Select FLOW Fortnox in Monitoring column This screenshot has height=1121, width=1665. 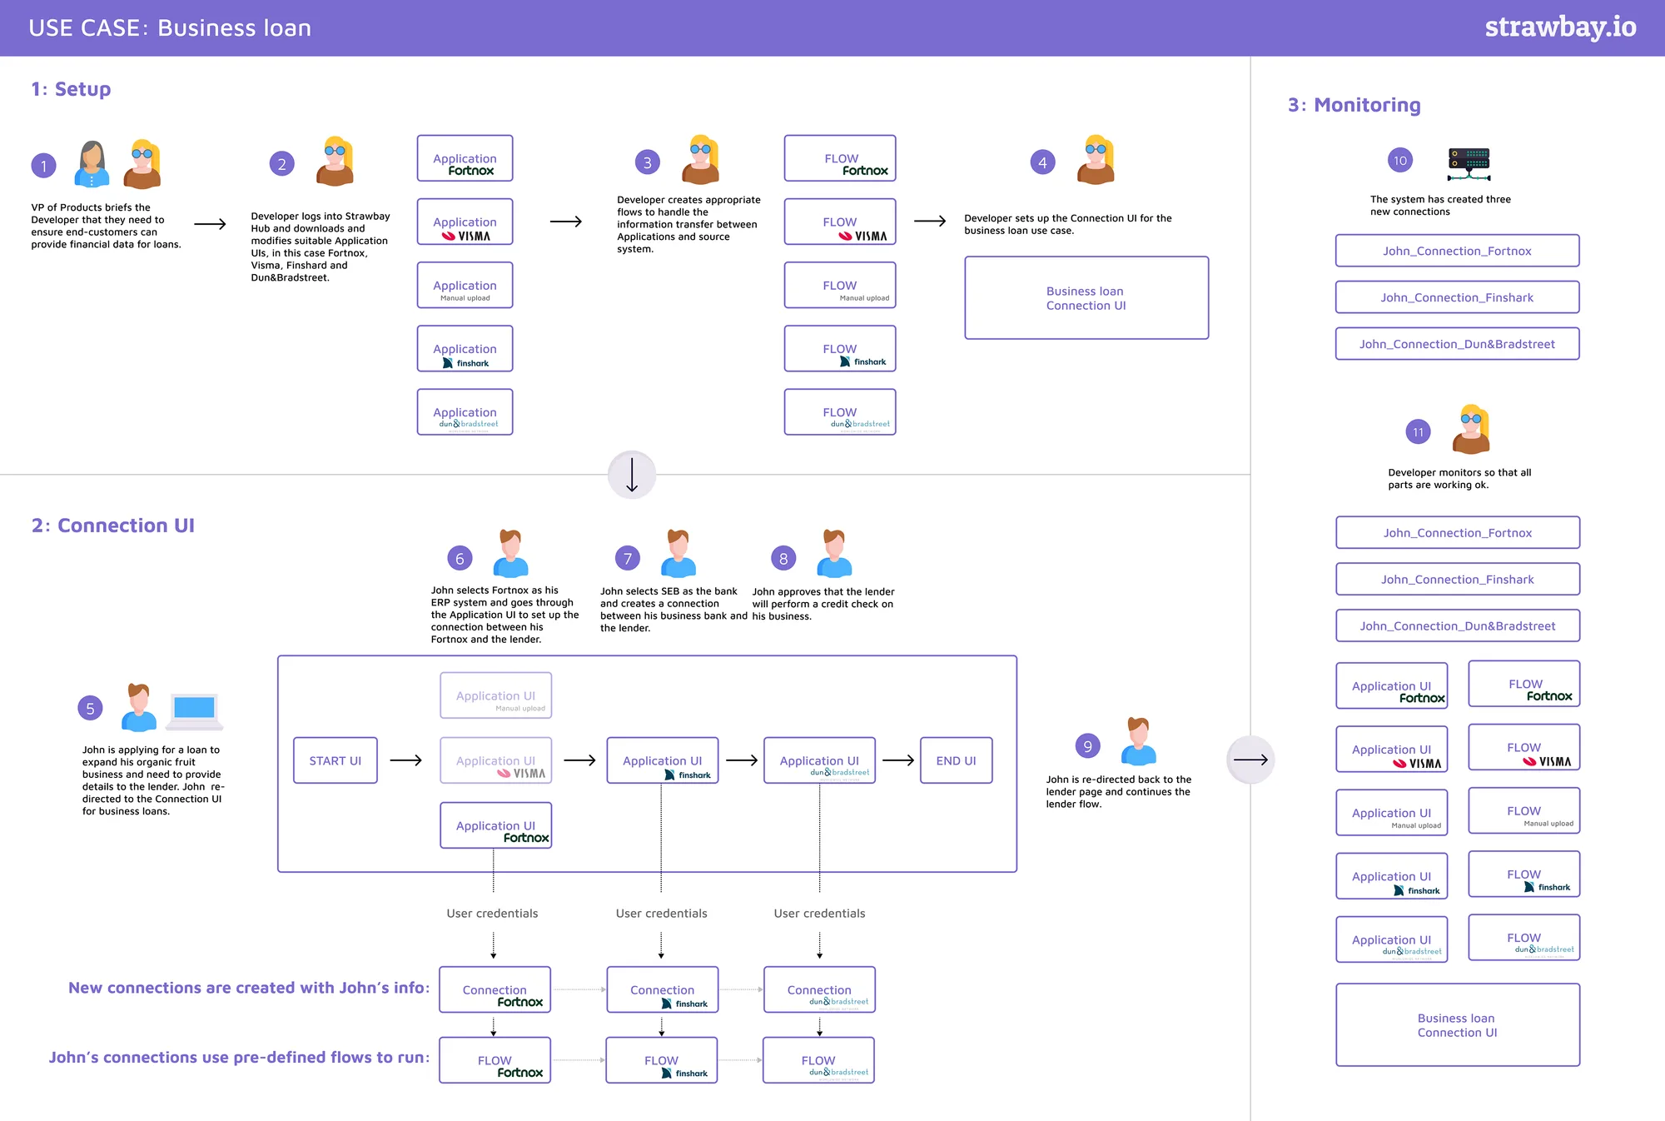pos(1524,684)
